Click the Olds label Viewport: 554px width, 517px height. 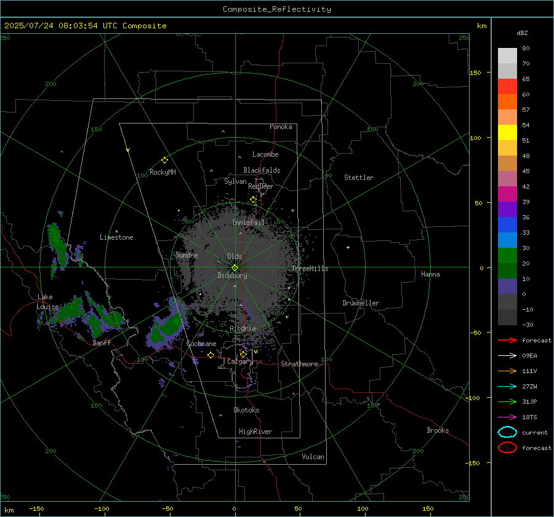tap(235, 256)
